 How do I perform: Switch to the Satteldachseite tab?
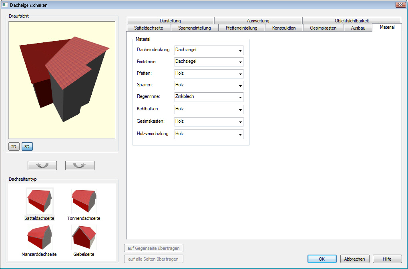pyautogui.click(x=149, y=28)
